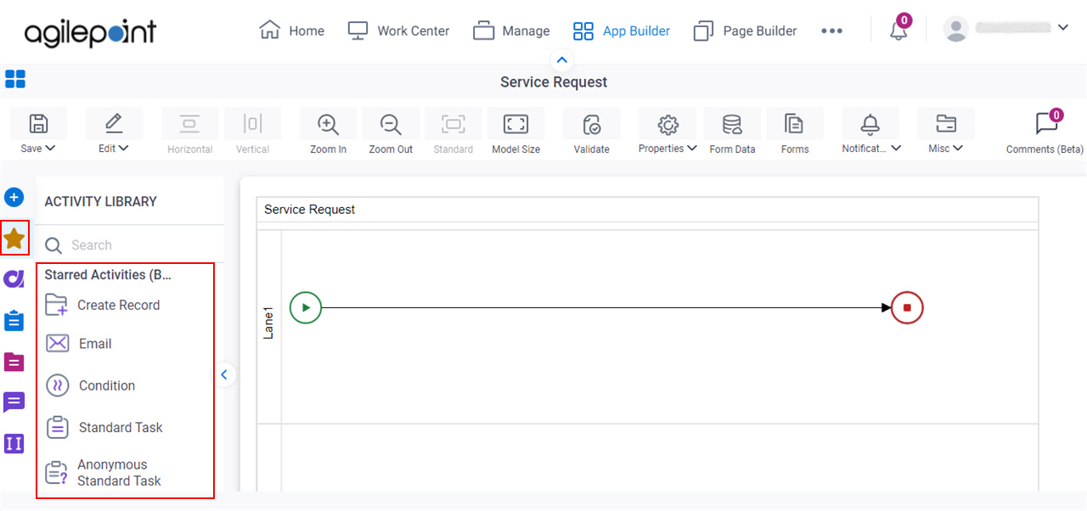Select the Condition activity
Viewport: 1087px width, 511px height.
point(90,385)
